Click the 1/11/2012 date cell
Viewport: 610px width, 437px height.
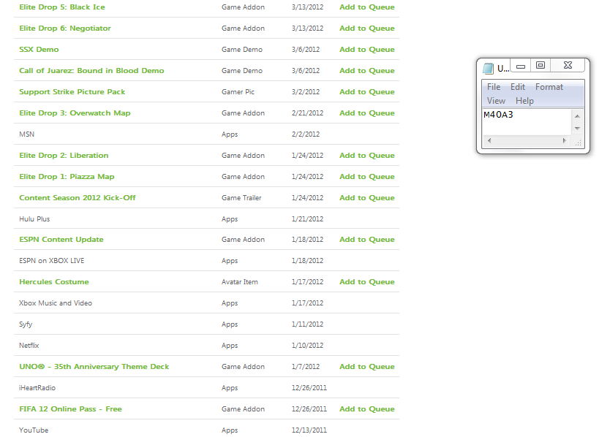point(307,324)
